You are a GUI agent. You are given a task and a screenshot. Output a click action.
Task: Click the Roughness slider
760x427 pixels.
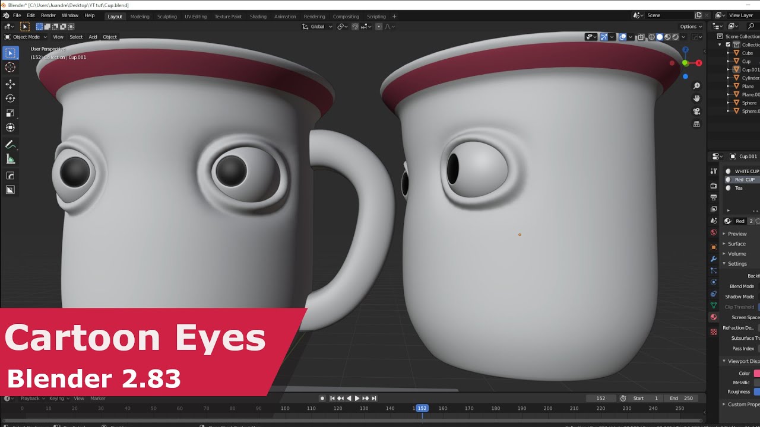(x=757, y=391)
